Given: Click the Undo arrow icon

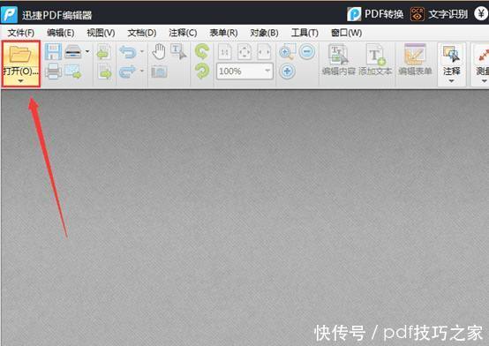Looking at the screenshot, I should [x=128, y=52].
